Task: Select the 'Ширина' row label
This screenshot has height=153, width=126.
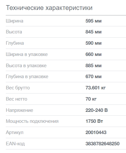Action: [14, 21]
